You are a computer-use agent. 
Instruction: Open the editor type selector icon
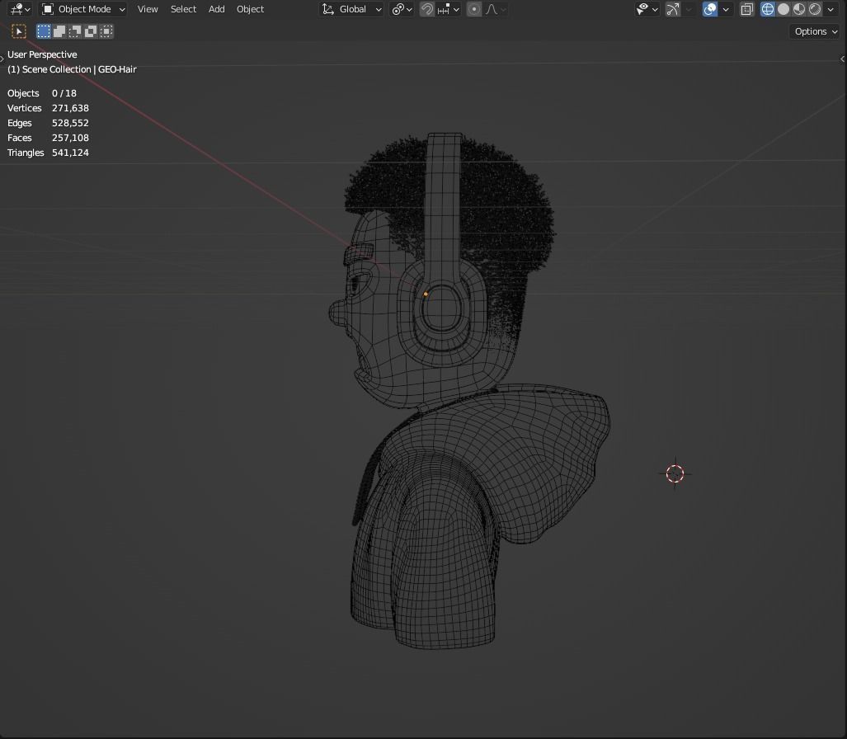coord(20,9)
